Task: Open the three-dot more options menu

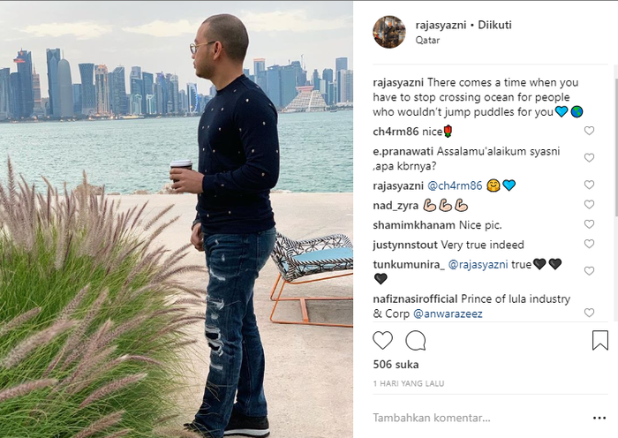Action: 599,418
